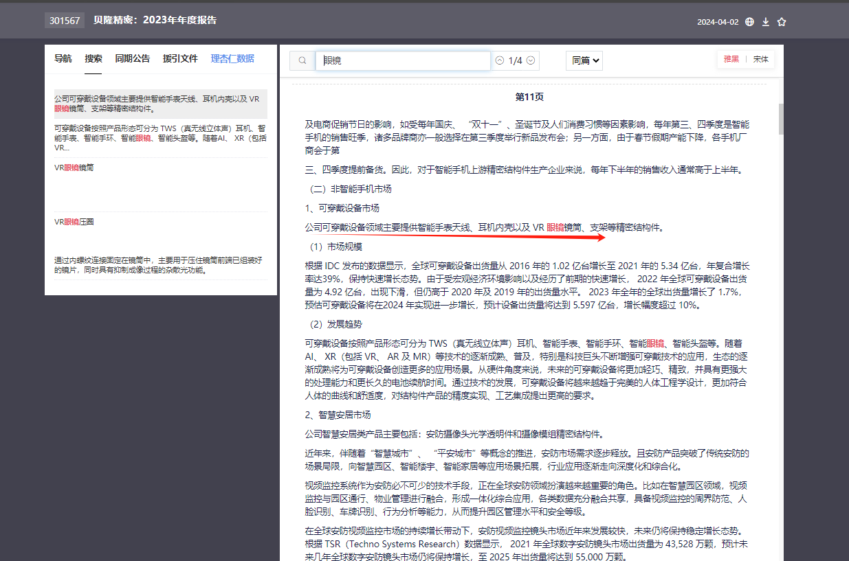Click the date 2024-04-02 in header
849x561 pixels.
pos(718,22)
